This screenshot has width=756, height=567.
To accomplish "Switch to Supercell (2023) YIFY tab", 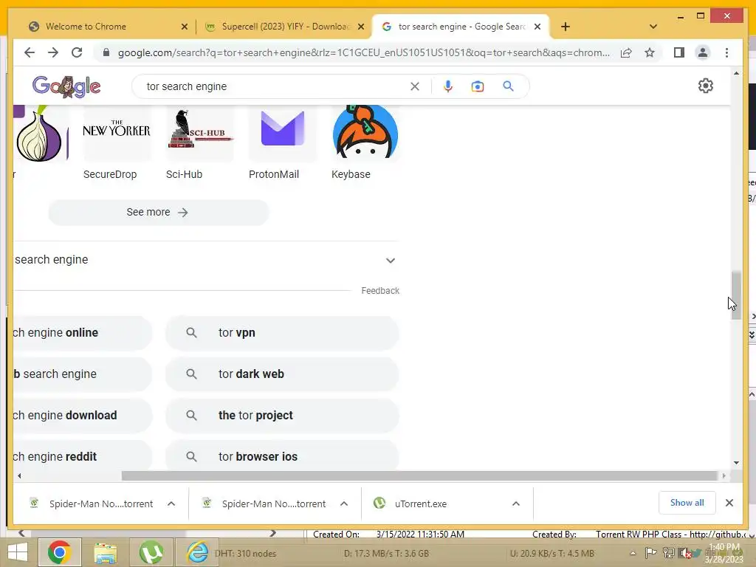I will [286, 27].
